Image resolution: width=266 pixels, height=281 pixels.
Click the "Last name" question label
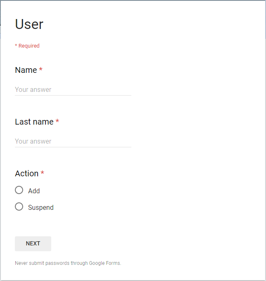click(x=34, y=122)
